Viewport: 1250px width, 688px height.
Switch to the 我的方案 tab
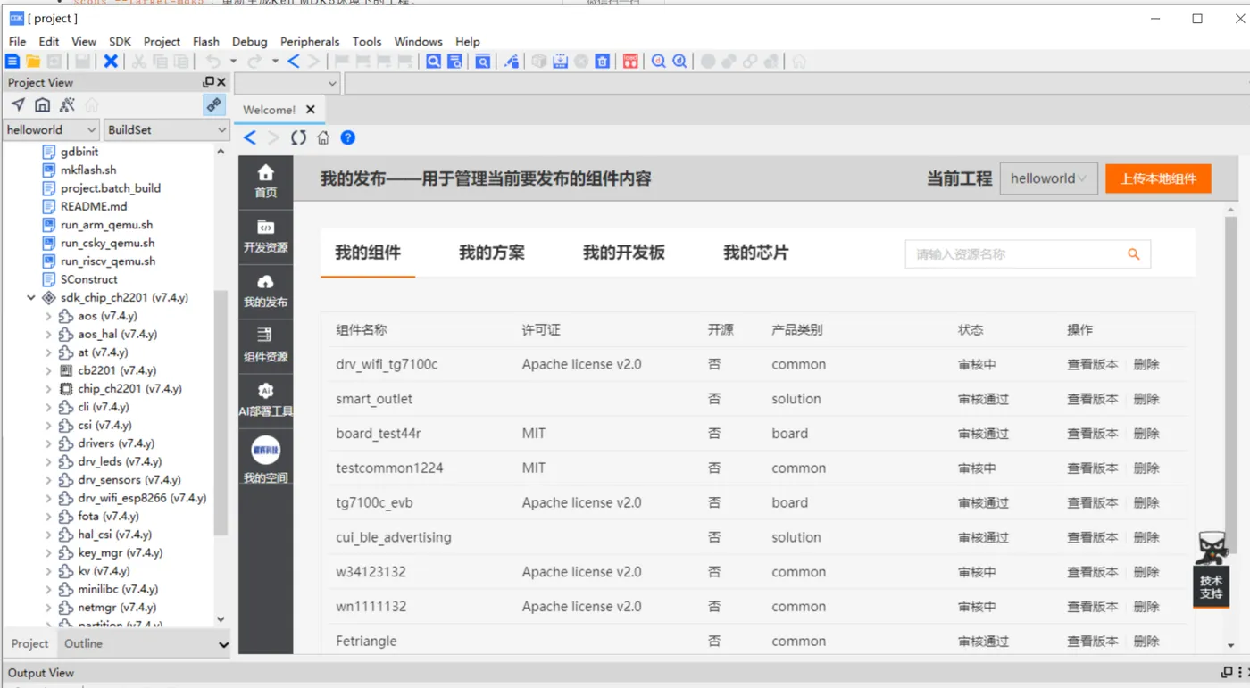coord(492,253)
